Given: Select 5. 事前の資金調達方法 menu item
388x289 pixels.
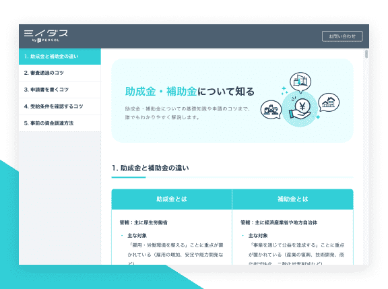Looking at the screenshot, I should 60,123.
